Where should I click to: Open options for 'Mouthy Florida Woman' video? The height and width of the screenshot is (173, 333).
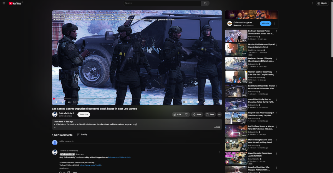pos(277,45)
